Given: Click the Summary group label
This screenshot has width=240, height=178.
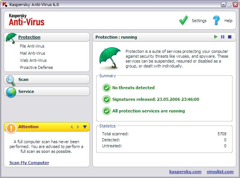Looking at the screenshot, I should coord(107,76).
